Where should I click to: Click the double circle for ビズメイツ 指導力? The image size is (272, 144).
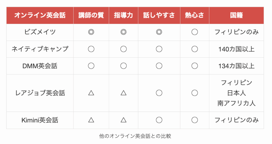point(123,32)
